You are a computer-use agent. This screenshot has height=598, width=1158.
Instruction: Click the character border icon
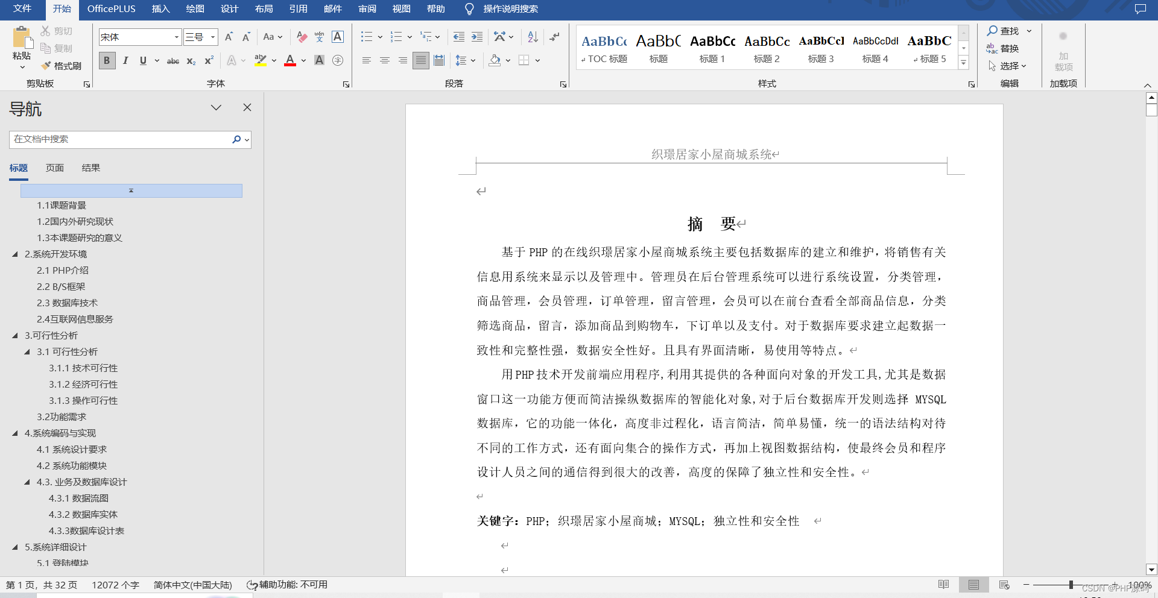338,37
